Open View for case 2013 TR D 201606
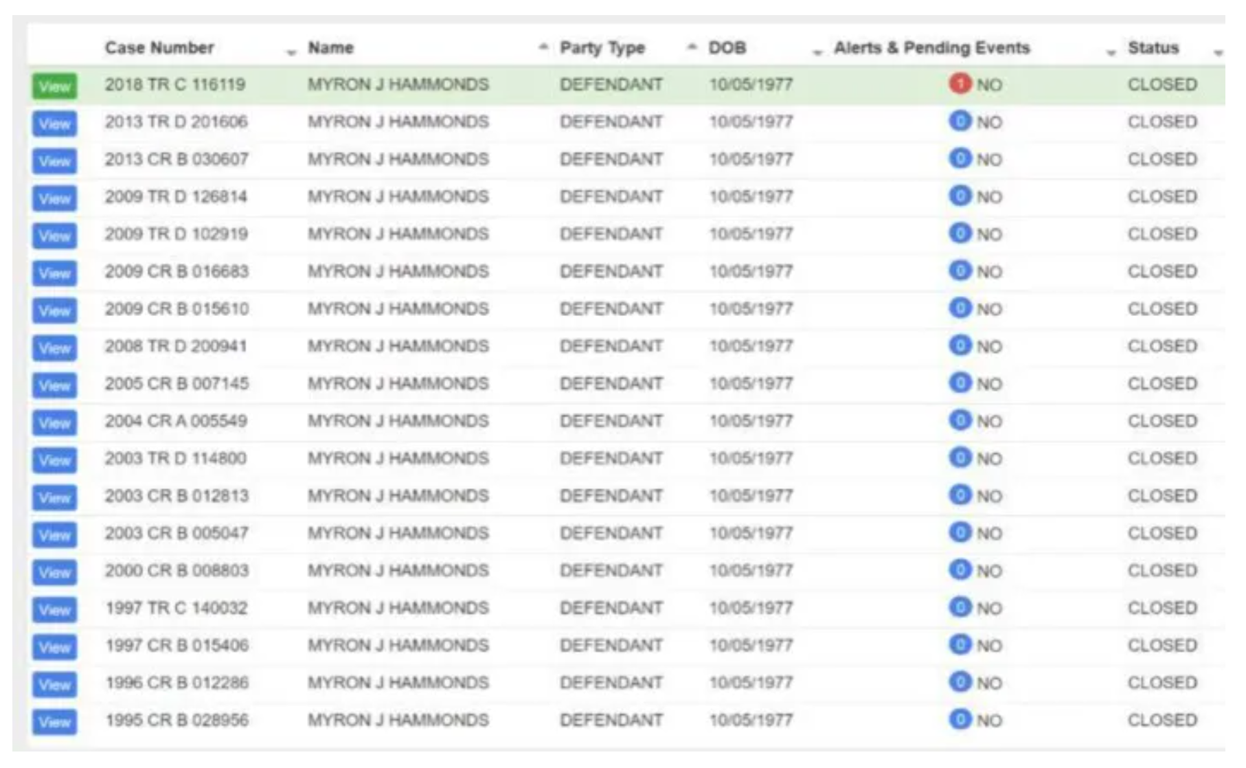The height and width of the screenshot is (768, 1246). pyautogui.click(x=54, y=124)
